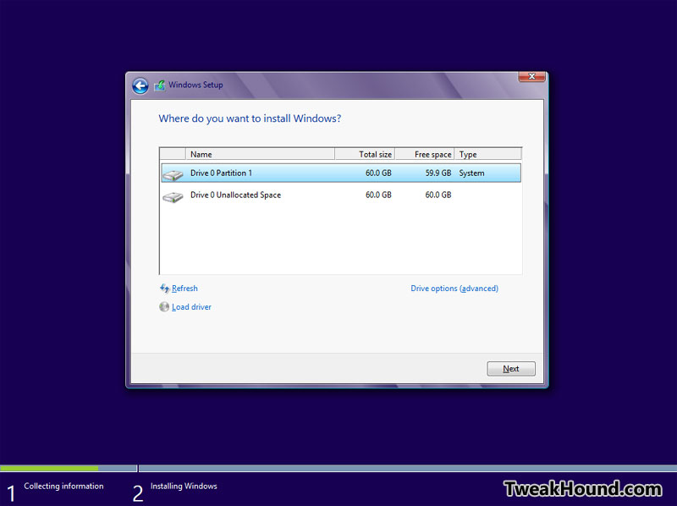
Task: Click the 59.9 GB free space value
Action: click(438, 173)
